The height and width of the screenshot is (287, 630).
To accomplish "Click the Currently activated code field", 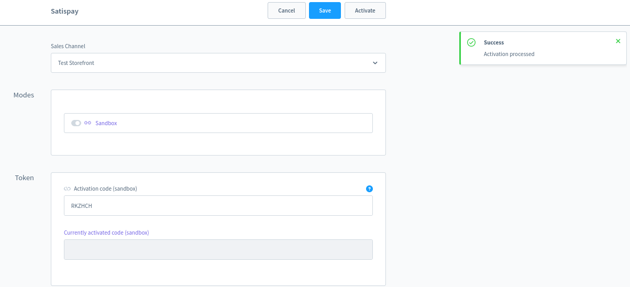I will (x=218, y=250).
